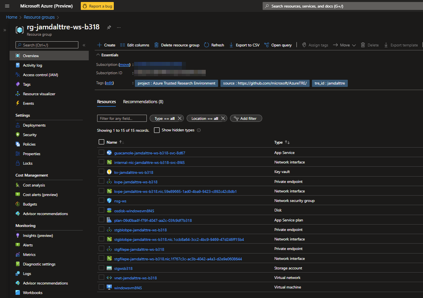Click the Export to CSV download icon
The image size is (423, 298).
(x=231, y=45)
